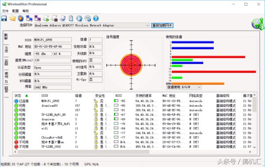Image resolution: width=265 pixels, height=167 pixels.
Task: Select the TP-LINK_1502 network row
Action: 133,147
